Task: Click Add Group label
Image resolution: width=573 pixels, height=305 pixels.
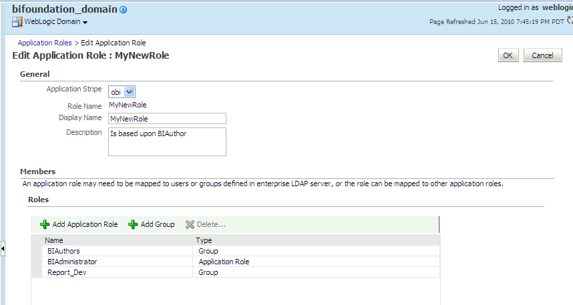Action: tap(158, 224)
